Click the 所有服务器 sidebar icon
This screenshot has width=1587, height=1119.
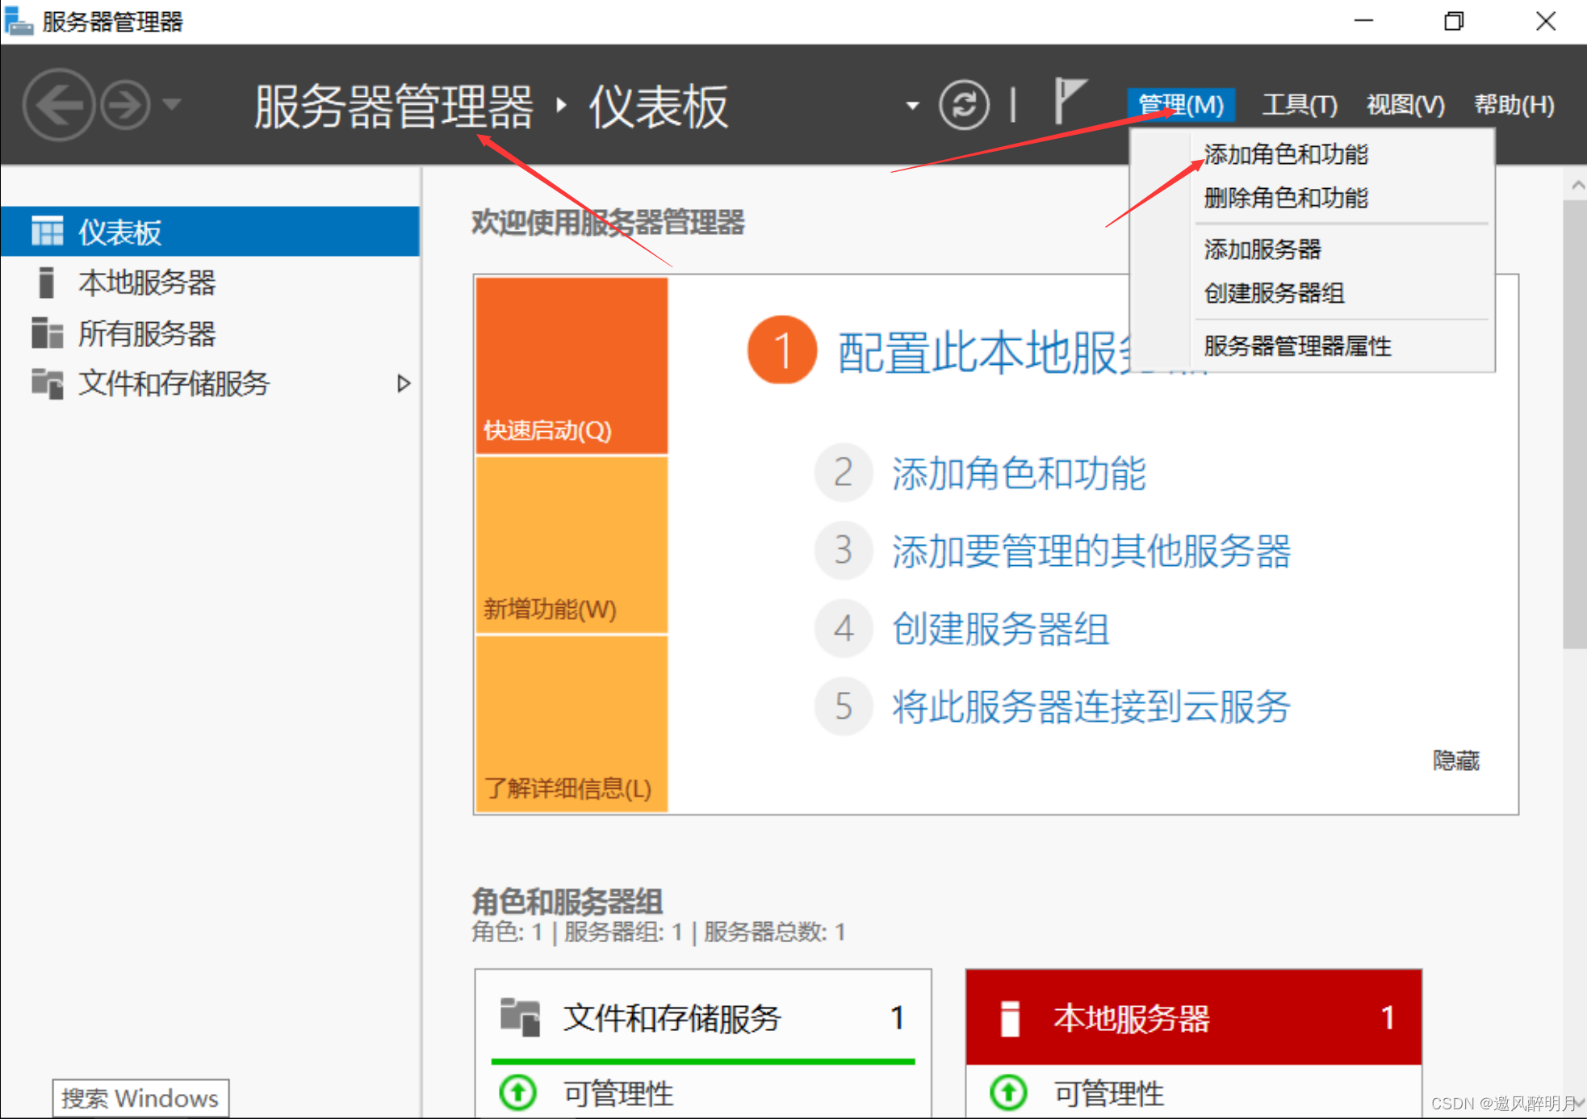(x=47, y=333)
